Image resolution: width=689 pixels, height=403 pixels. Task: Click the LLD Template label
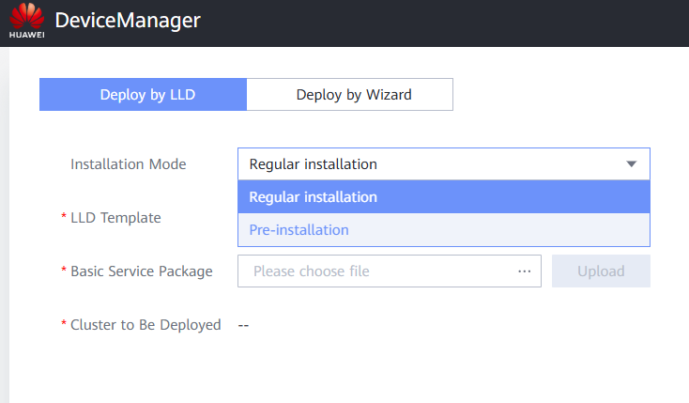115,218
